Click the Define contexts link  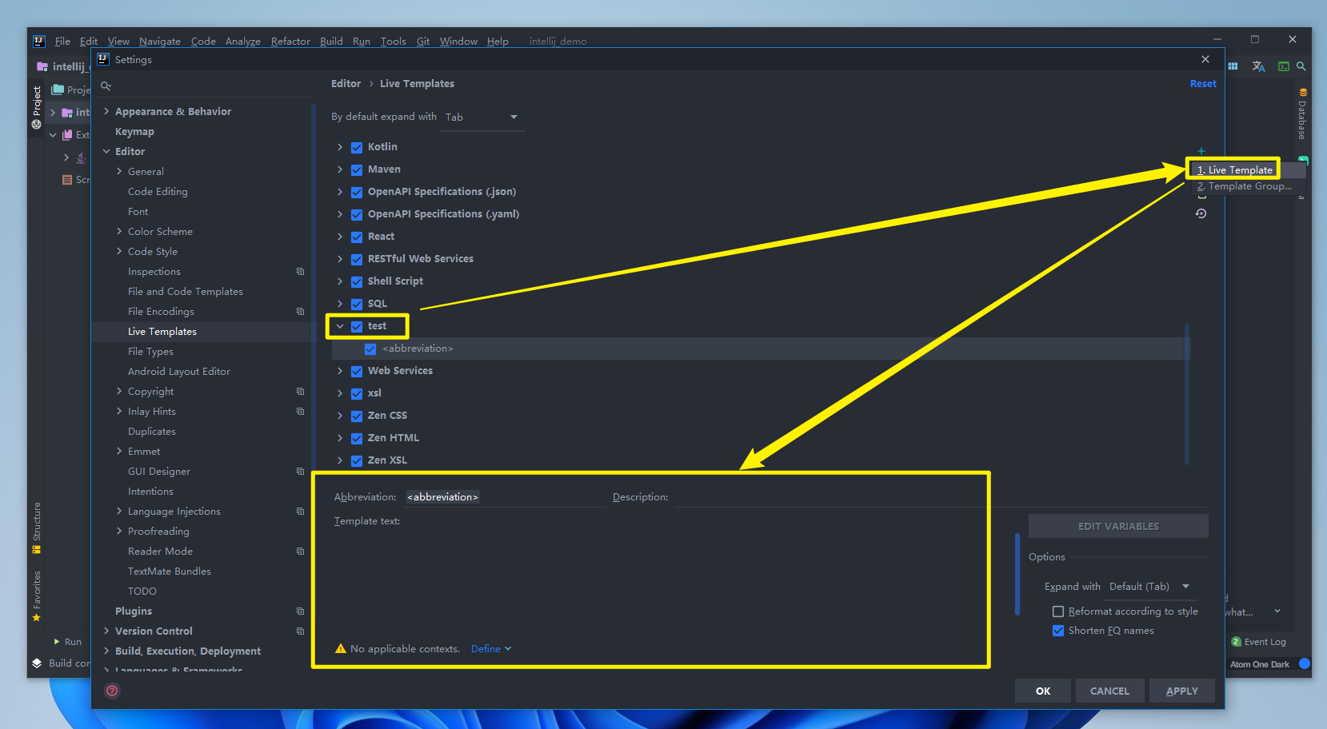pyautogui.click(x=490, y=648)
